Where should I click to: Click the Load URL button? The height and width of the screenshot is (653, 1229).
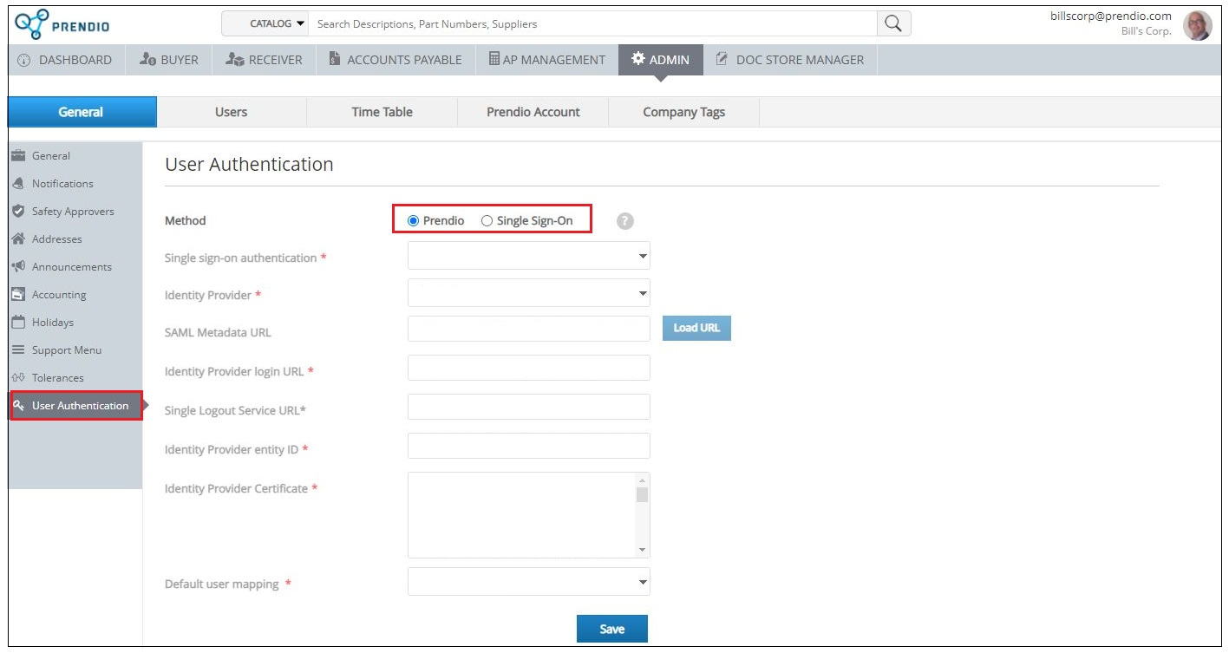696,328
